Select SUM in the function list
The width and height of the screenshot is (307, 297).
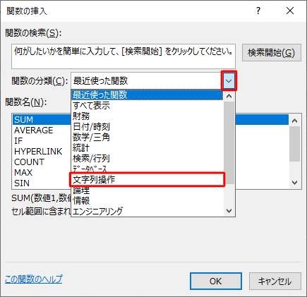point(42,120)
